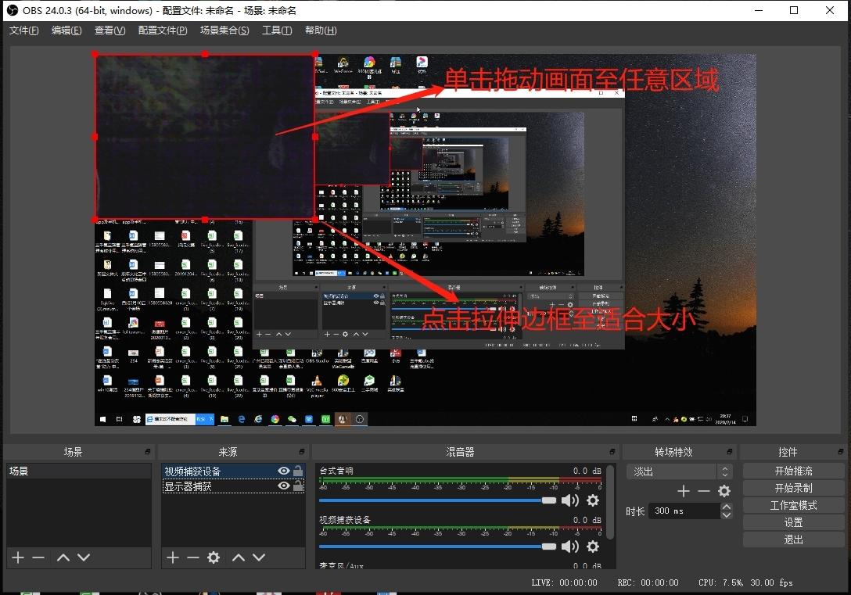The height and width of the screenshot is (595, 851).
Task: Open 视频捕获设备 mixer settings gear
Action: 593,547
